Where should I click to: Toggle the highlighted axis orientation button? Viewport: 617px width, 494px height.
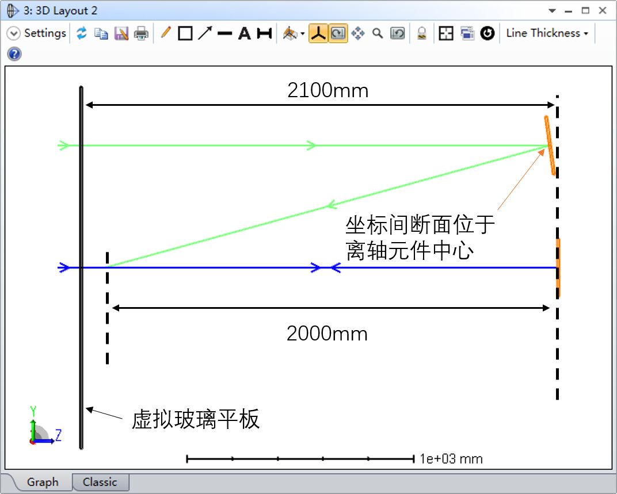[318, 33]
